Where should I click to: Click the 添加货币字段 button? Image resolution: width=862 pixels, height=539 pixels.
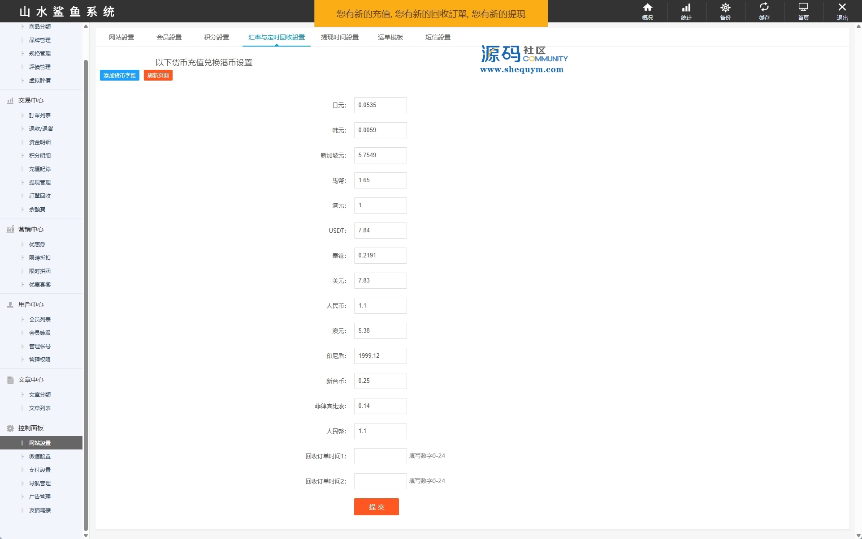[119, 75]
